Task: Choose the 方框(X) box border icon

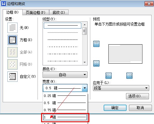Action: pos(13,40)
